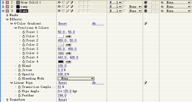Collapse the Effects group
Screen dimensions: 192x102
[x=7, y=19]
